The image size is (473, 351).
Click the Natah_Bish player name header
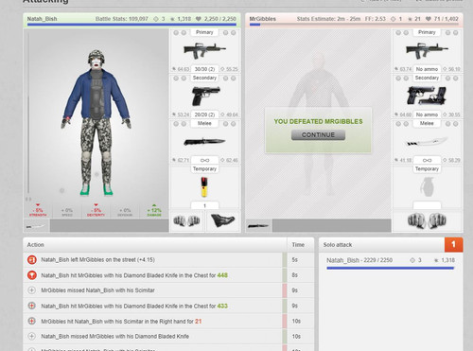42,19
